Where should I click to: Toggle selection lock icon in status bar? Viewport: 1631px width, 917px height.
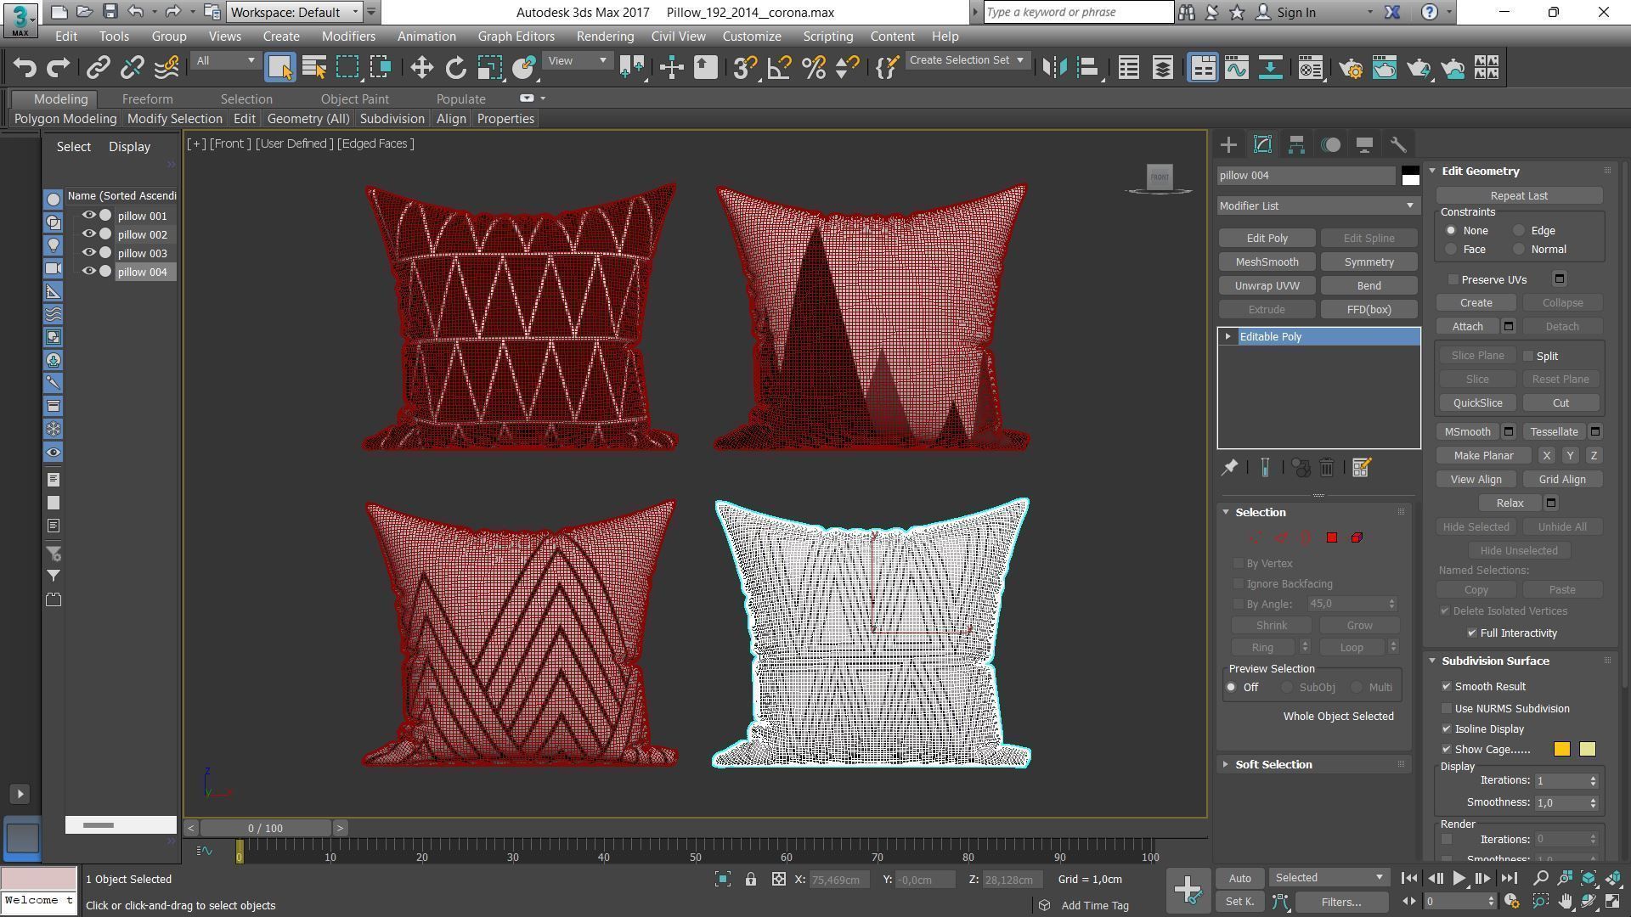(x=751, y=880)
